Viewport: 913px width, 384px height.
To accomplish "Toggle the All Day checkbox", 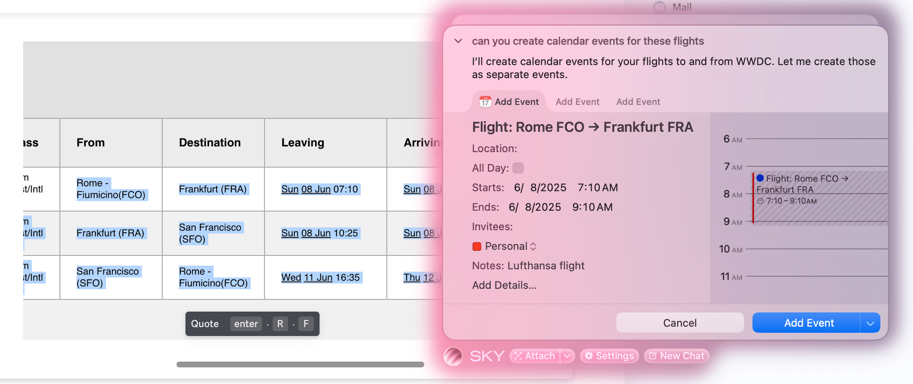I will coord(518,168).
